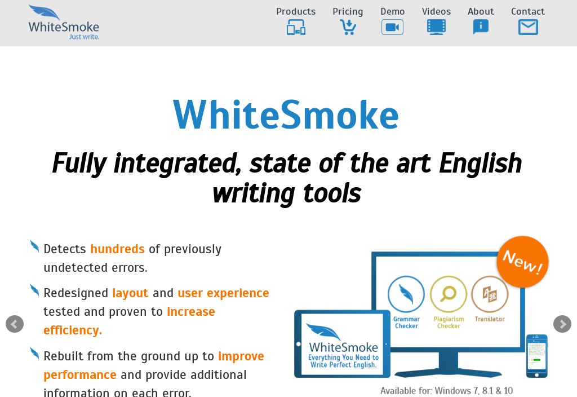The width and height of the screenshot is (577, 397).
Task: Advance carousel with the right arrow
Action: coord(562,324)
